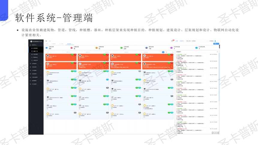The height and width of the screenshot is (145, 258).
Task: Click blue device total icon showing 44
Action: pos(46,48)
